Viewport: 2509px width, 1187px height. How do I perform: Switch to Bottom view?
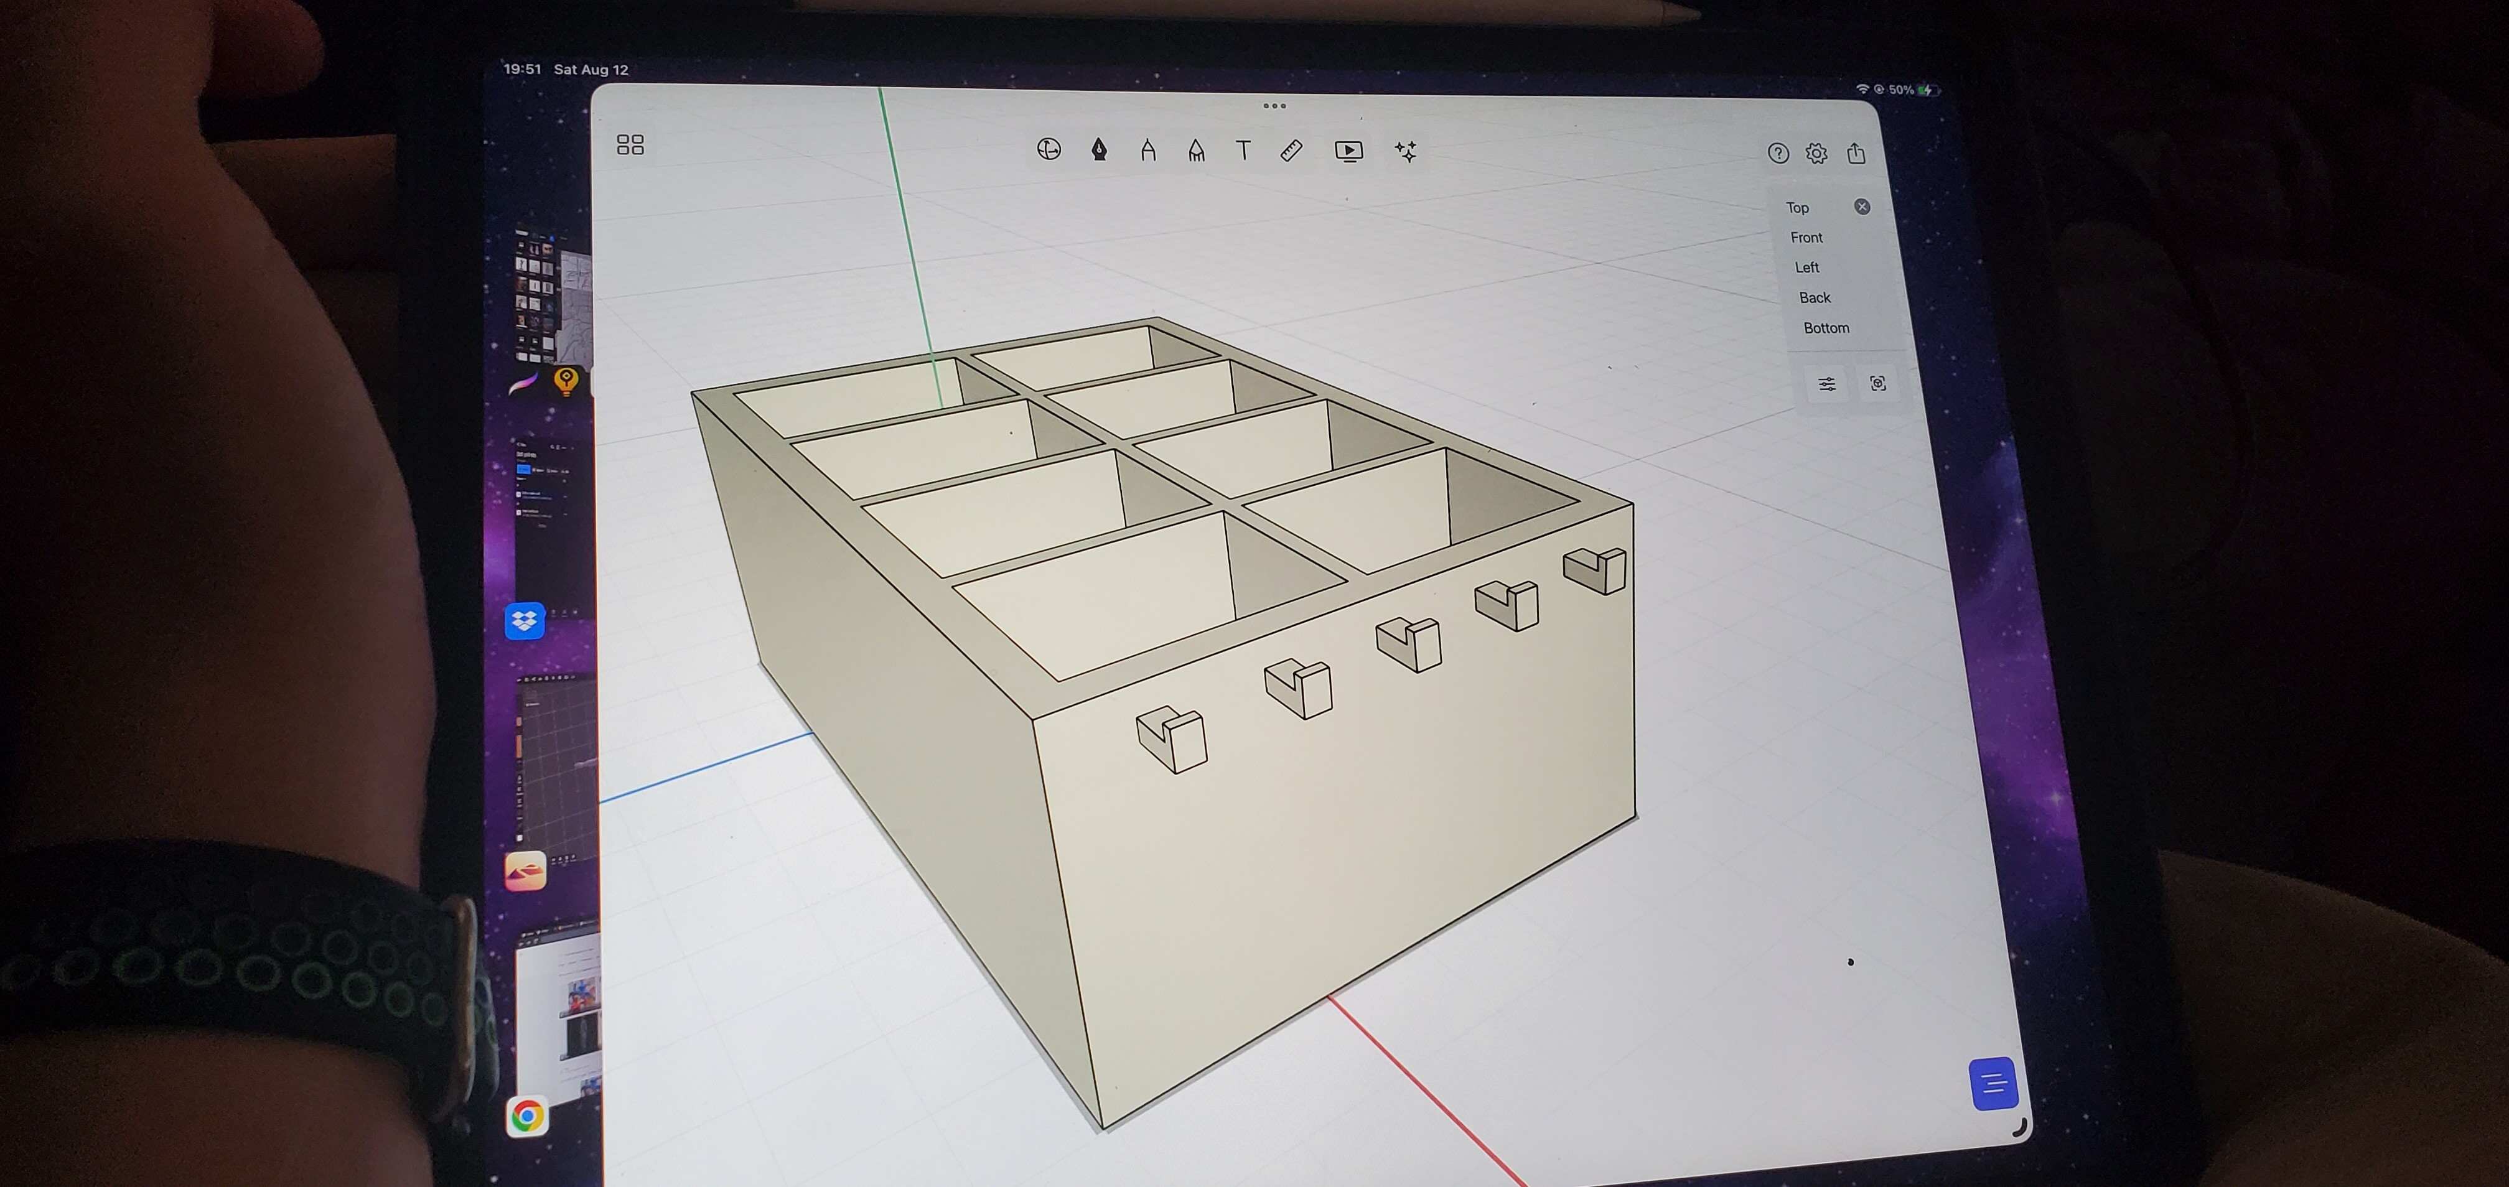[x=1826, y=328]
